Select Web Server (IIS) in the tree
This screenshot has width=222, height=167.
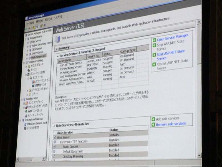coord(39,57)
